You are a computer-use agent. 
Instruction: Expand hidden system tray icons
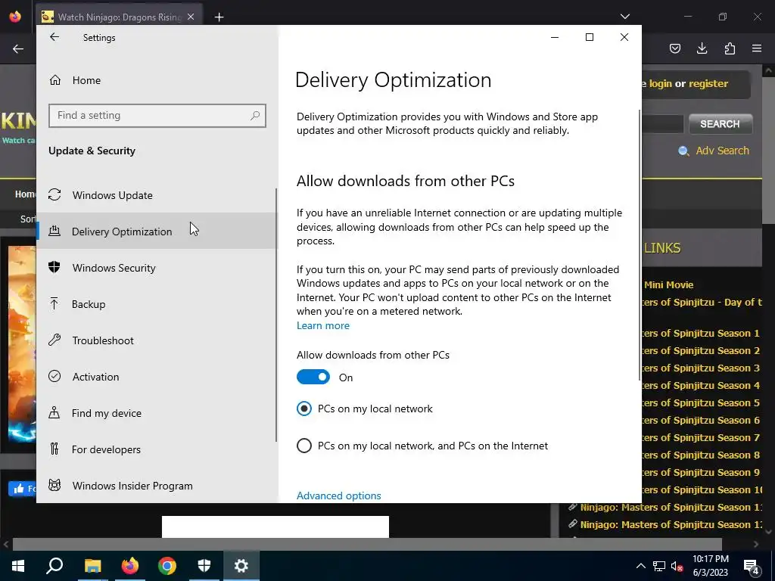[x=640, y=566]
